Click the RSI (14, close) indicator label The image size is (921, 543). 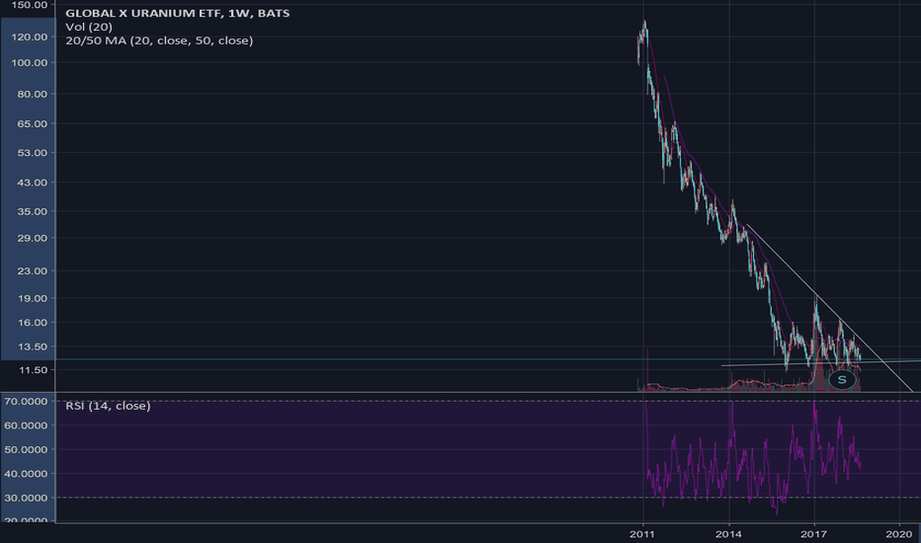tap(108, 406)
